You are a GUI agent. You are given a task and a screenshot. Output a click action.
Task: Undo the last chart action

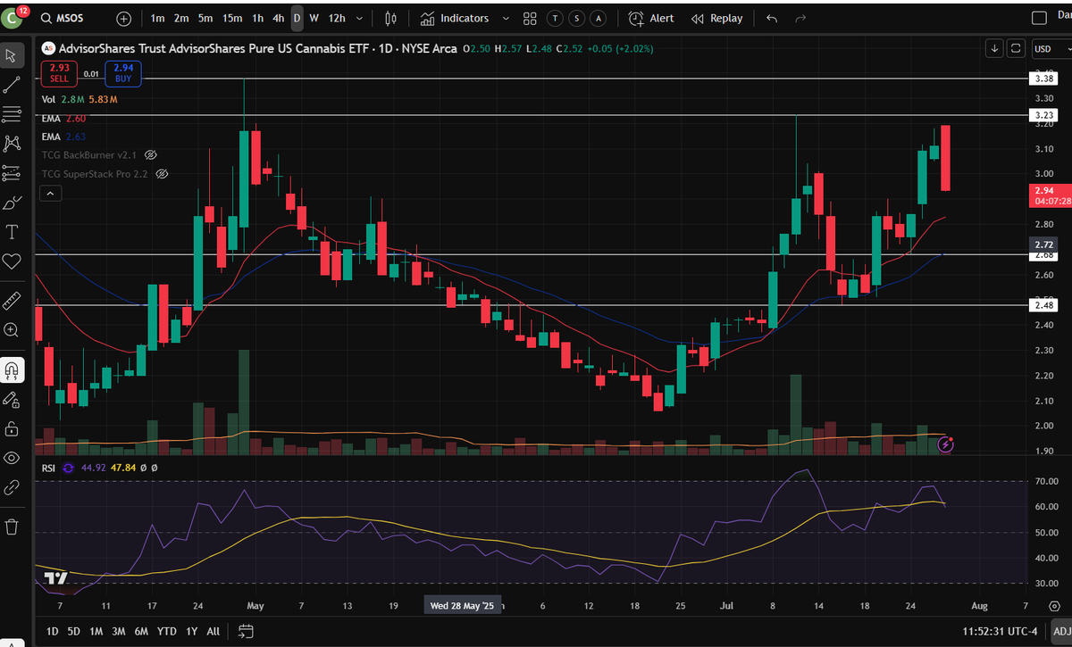(772, 18)
